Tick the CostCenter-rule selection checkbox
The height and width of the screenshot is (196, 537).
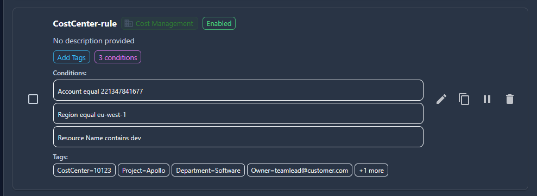[x=33, y=100]
